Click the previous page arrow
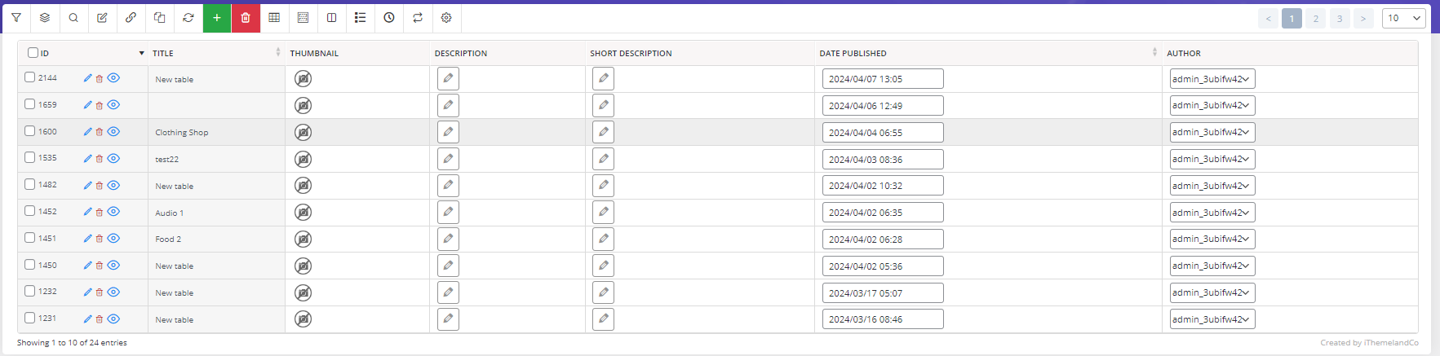 (1268, 19)
